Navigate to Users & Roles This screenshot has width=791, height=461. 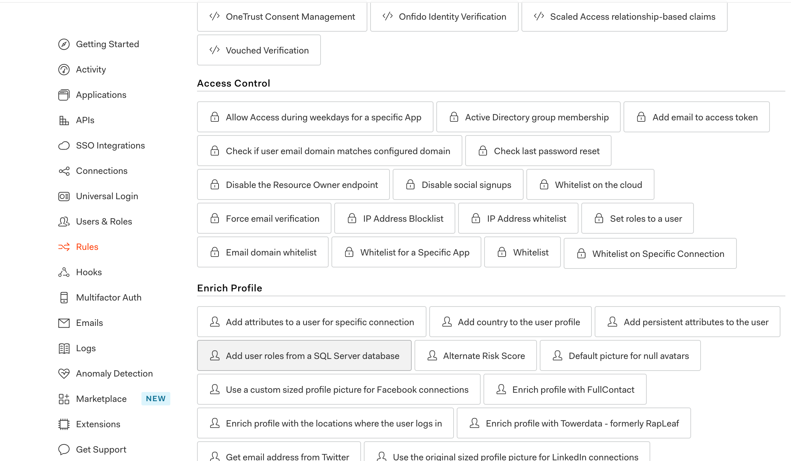pyautogui.click(x=104, y=221)
